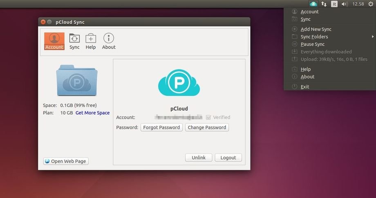Screen dimensions: 376x198
Task: Choose Add New Sync from tray menu
Action: tap(316, 29)
